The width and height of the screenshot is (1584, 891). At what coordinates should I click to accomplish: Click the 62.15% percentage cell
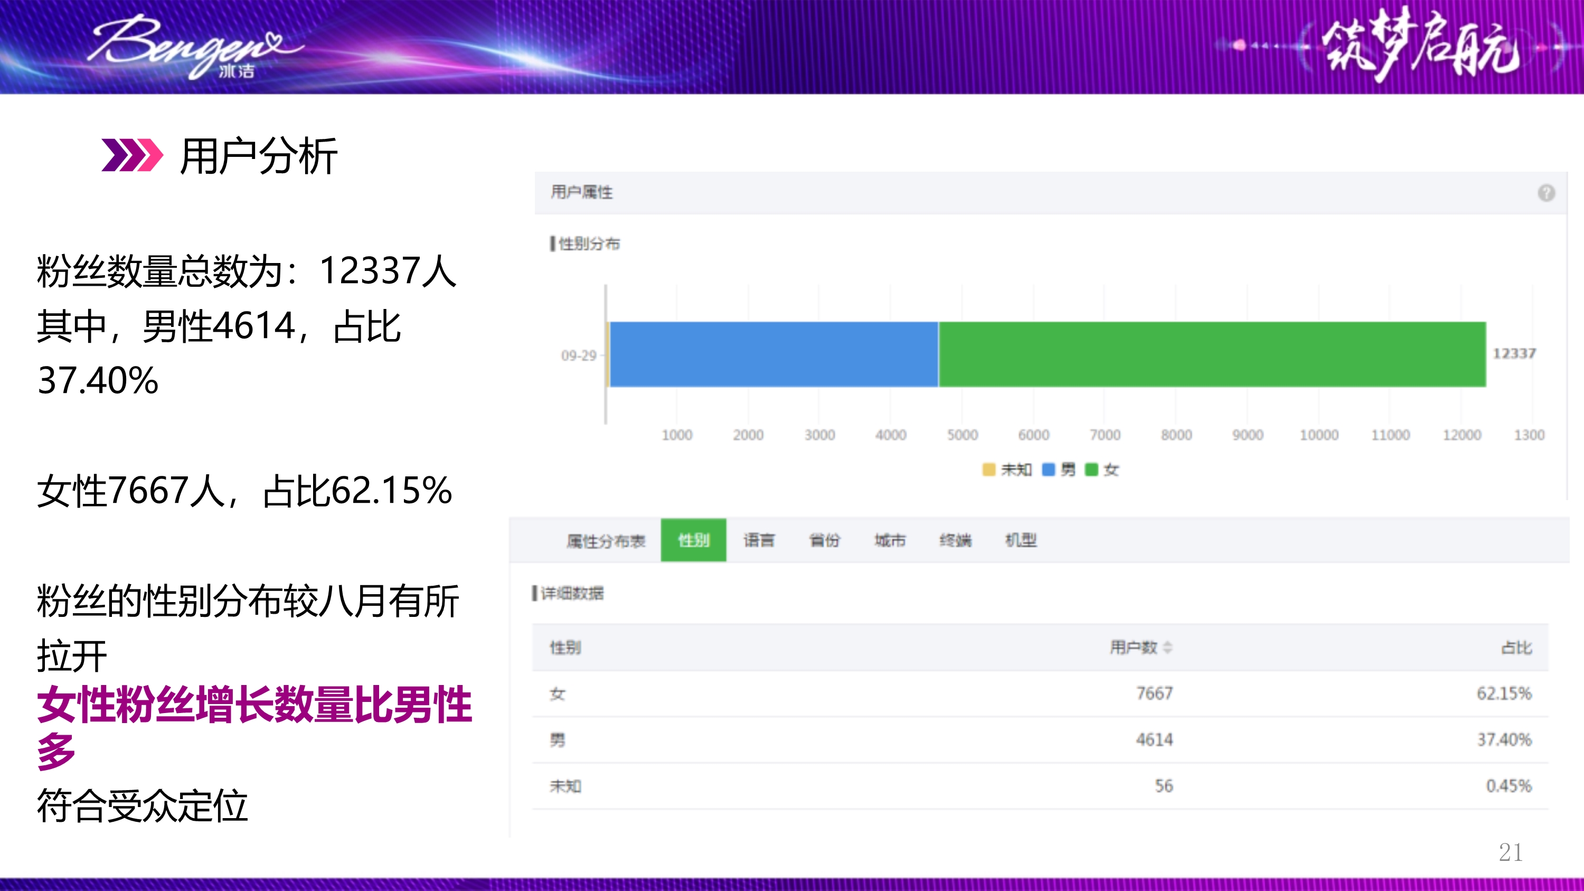pos(1504,693)
